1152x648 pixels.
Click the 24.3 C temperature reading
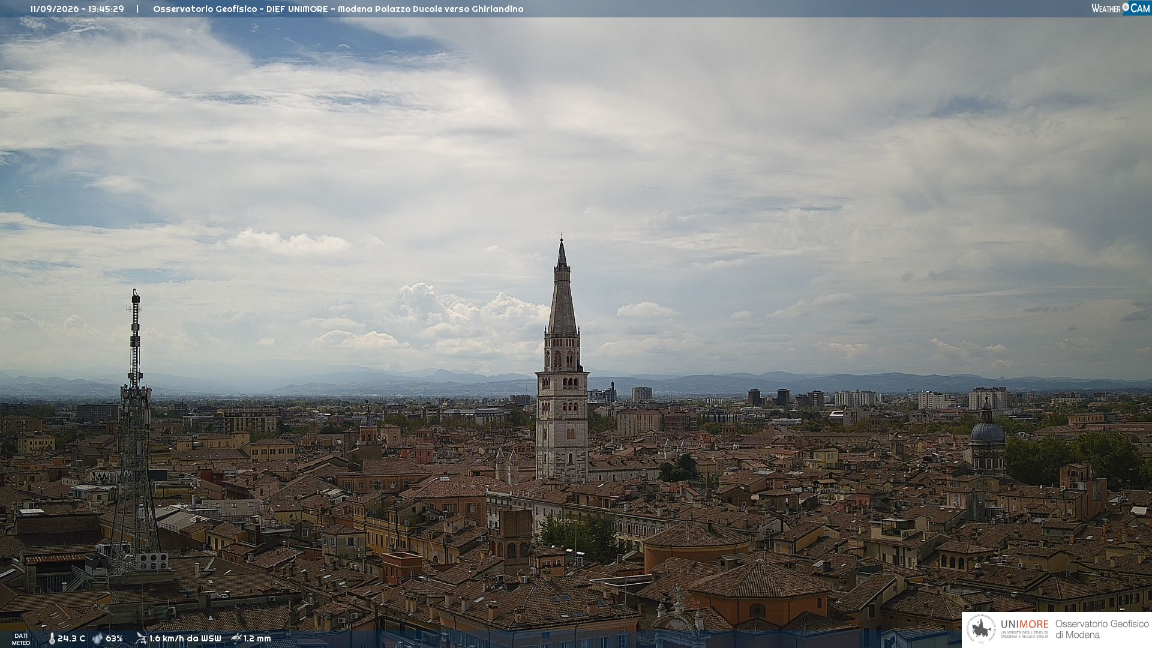pyautogui.click(x=71, y=639)
